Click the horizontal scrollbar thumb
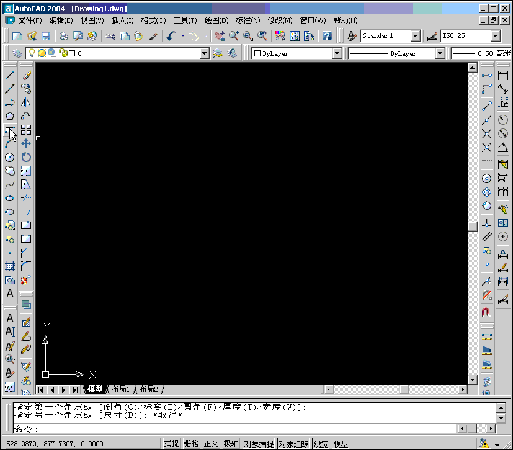The height and width of the screenshot is (450, 513). click(x=404, y=389)
